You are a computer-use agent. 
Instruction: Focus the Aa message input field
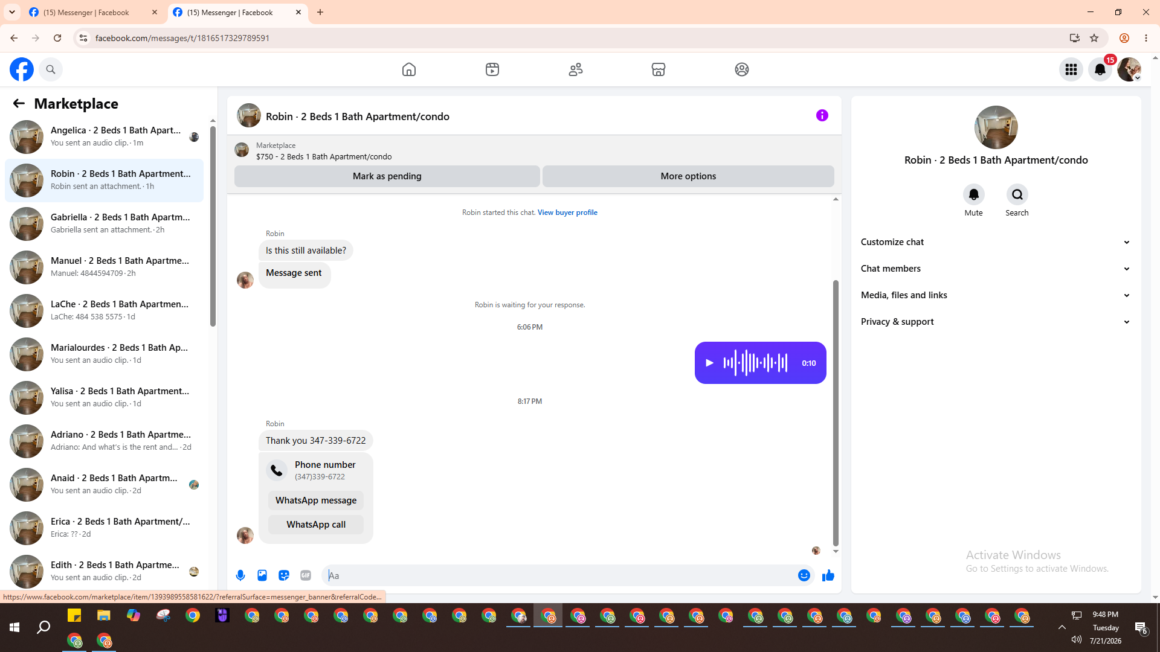pos(560,575)
